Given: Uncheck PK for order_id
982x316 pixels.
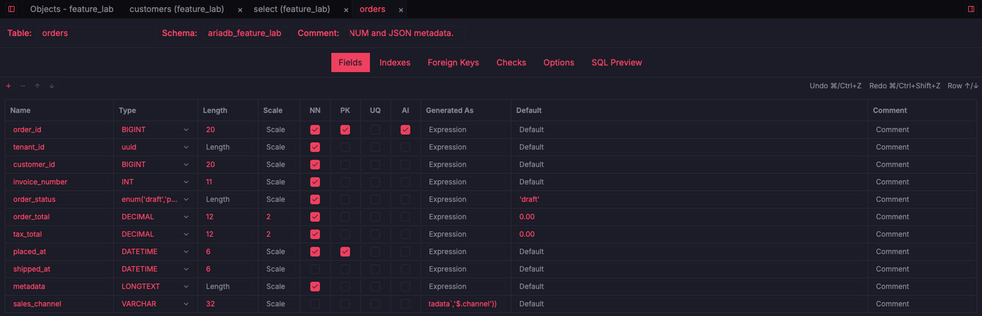Looking at the screenshot, I should [345, 130].
